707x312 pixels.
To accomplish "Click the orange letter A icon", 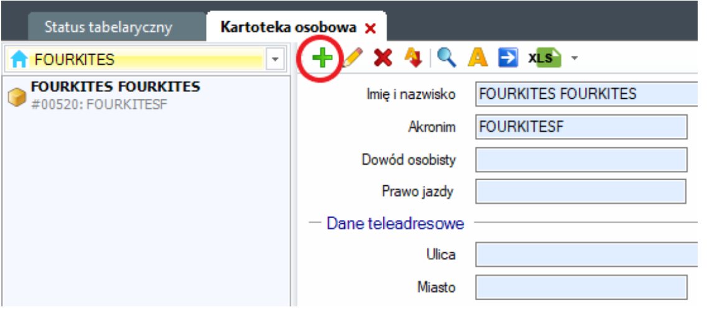I will point(477,58).
